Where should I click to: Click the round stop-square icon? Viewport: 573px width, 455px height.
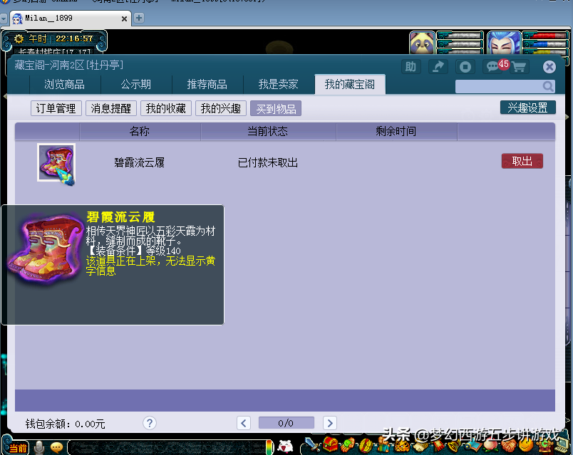465,67
